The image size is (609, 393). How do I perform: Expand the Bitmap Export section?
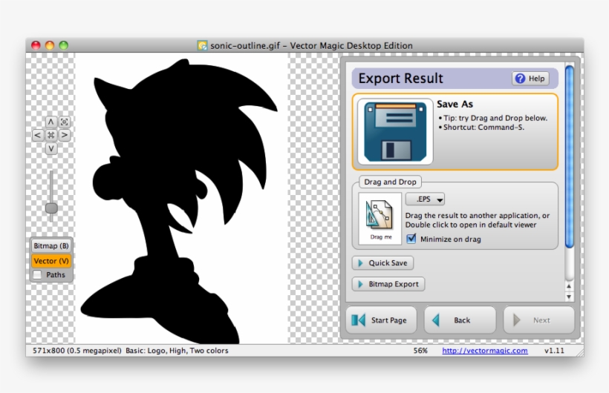388,284
